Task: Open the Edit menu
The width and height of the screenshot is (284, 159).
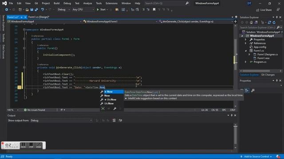Action: click(19, 3)
